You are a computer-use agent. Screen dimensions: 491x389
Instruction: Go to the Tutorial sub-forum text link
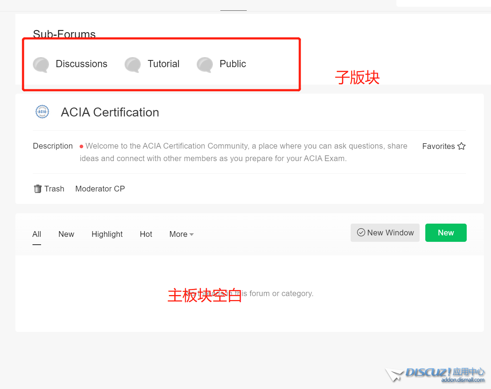pos(164,64)
